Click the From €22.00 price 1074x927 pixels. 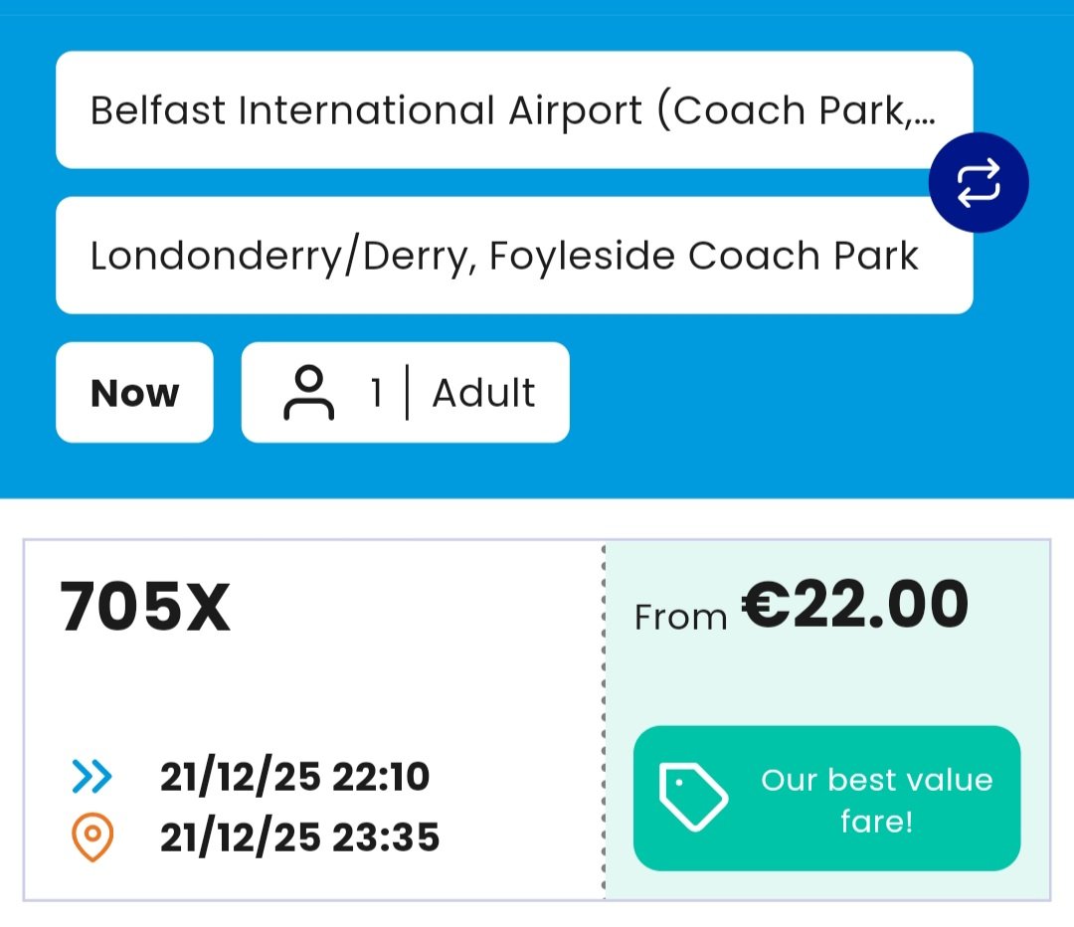[855, 606]
